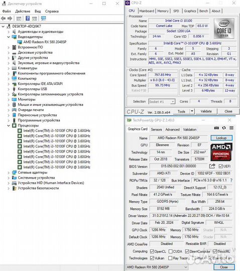Expand Аудиовходы и аудиовыходы node
240x271 pixels.
pos(9,32)
